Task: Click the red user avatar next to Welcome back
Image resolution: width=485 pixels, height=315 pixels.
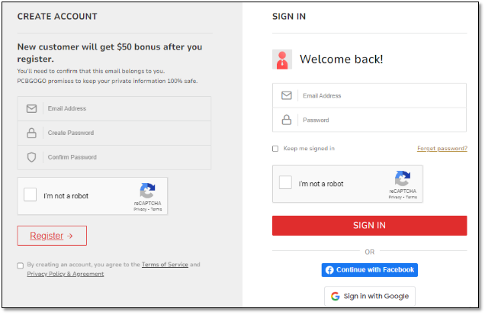Action: (x=282, y=59)
